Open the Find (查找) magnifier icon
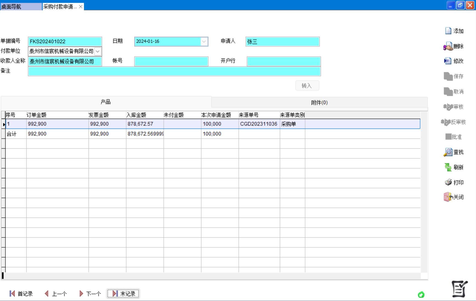Screen dimensions: 476x301 (x=448, y=152)
